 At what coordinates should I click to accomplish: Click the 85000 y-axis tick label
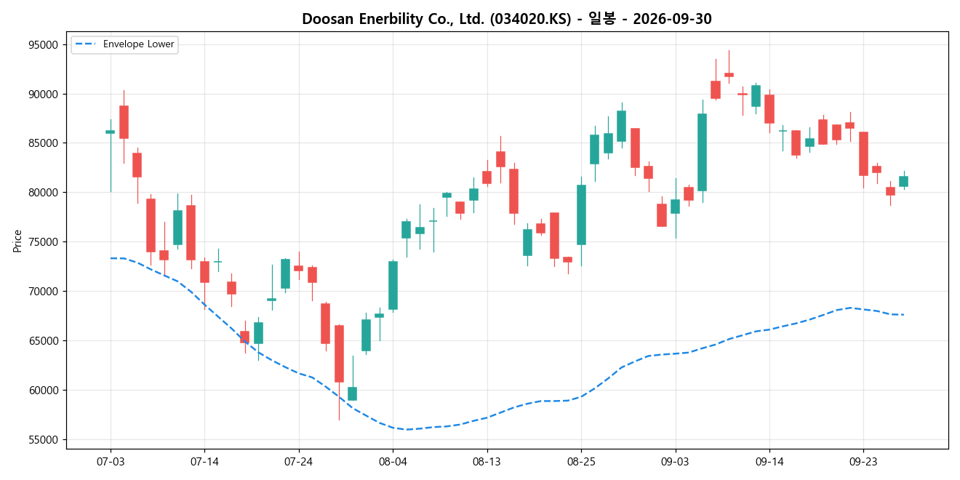pos(43,143)
